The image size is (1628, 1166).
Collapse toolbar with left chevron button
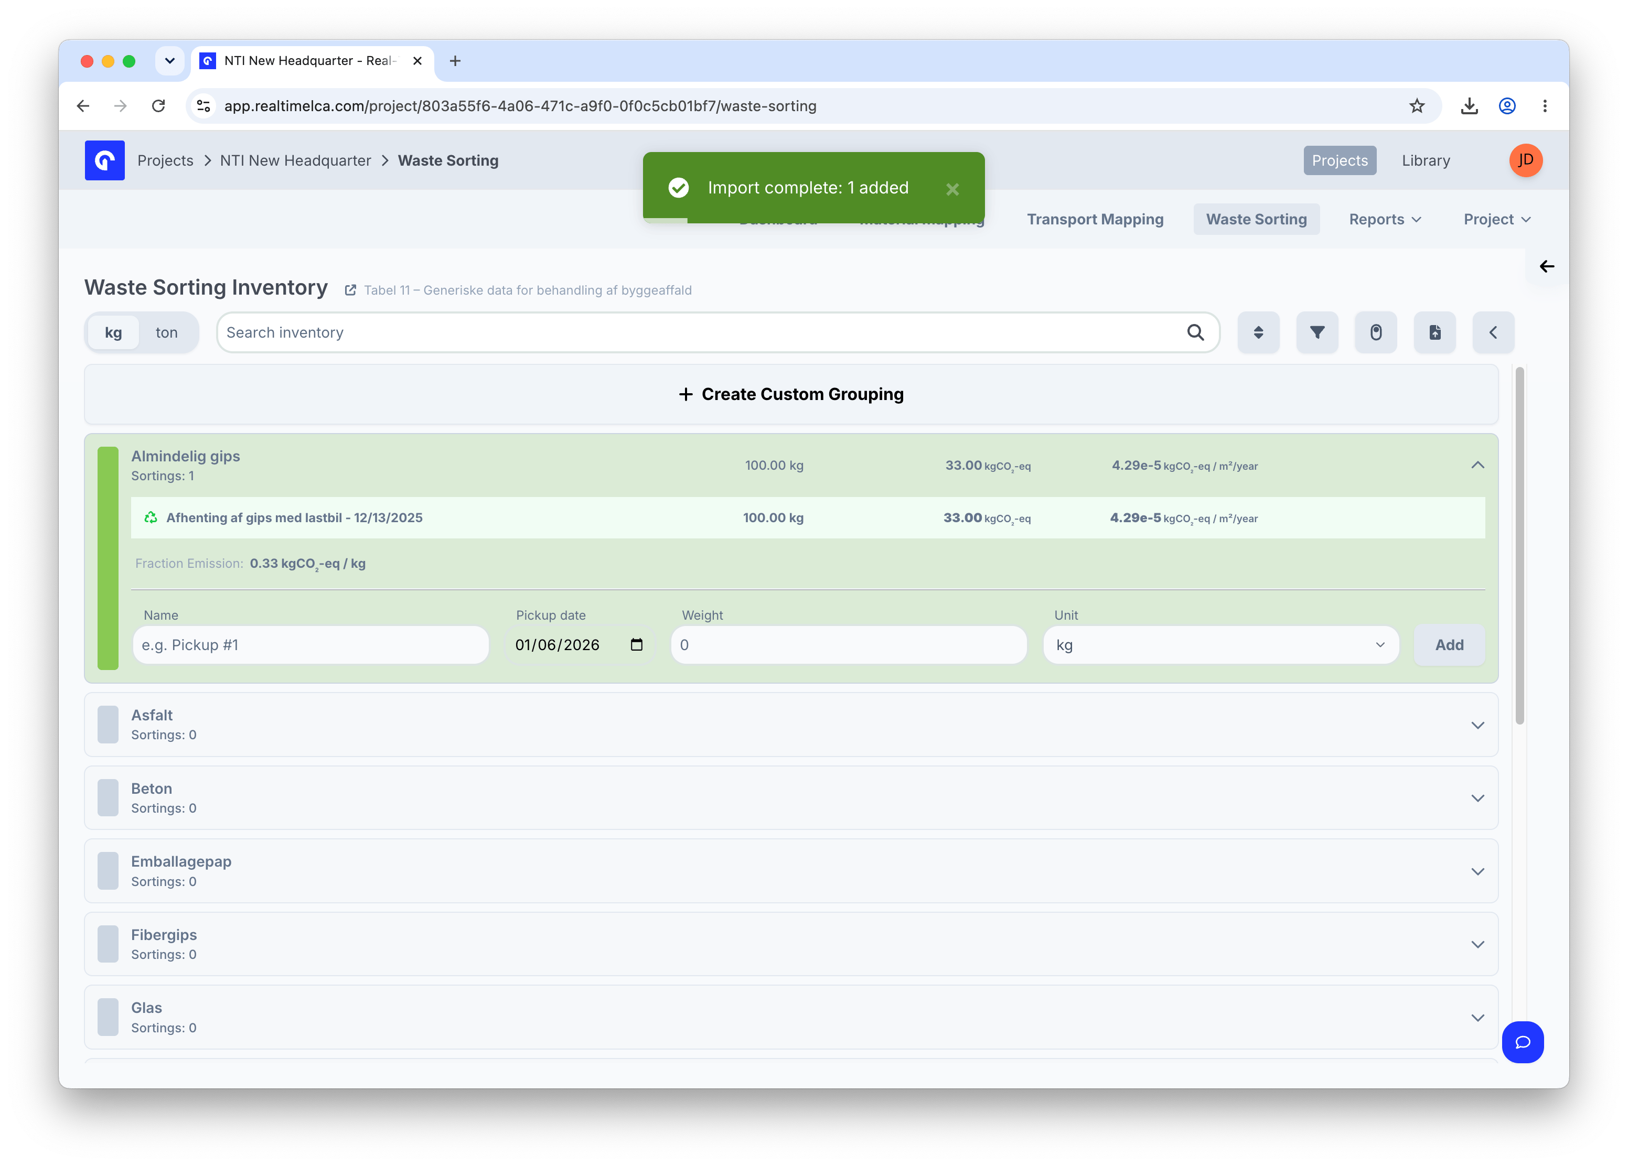(1493, 332)
